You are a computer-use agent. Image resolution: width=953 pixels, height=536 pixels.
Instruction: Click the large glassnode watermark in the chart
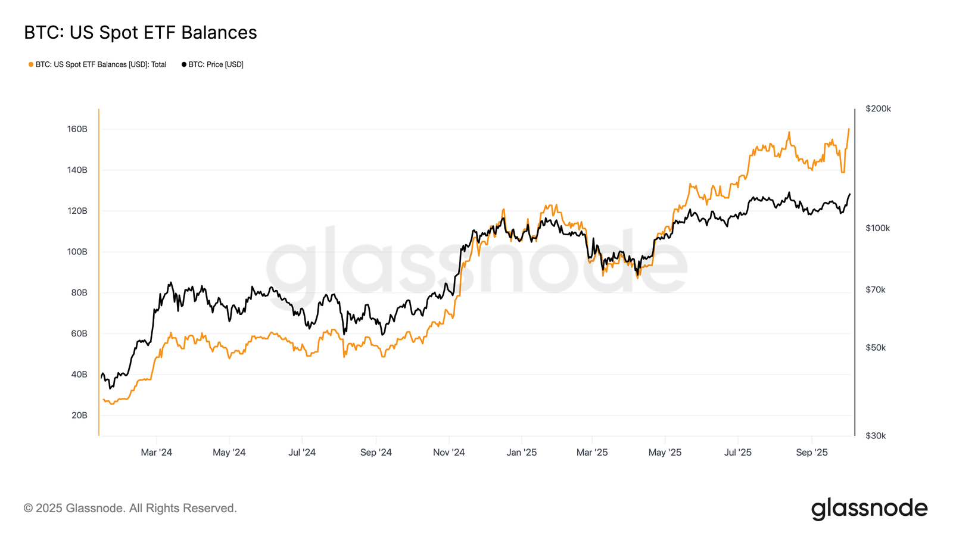tap(476, 262)
